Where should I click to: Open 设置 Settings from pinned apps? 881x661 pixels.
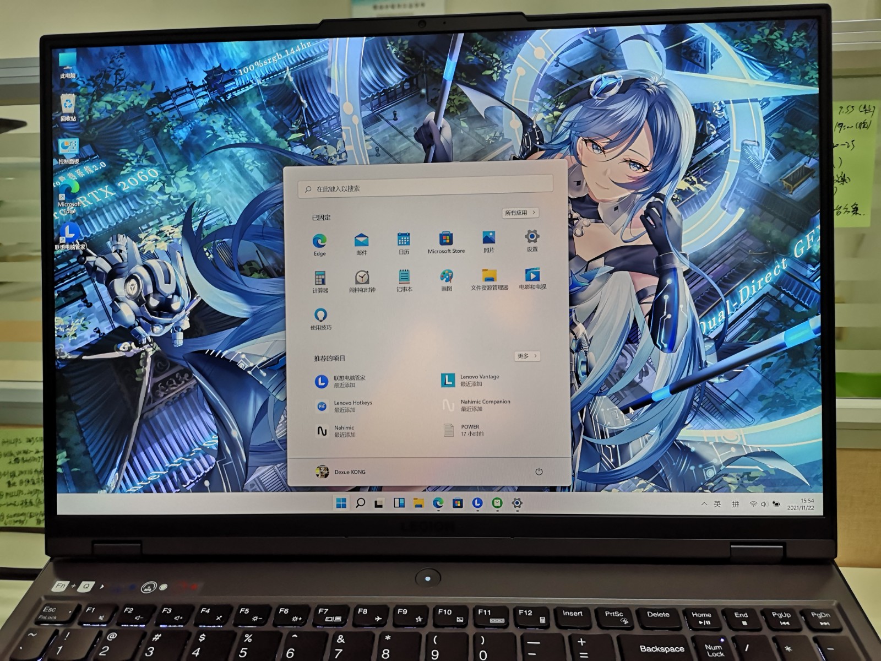coord(532,241)
